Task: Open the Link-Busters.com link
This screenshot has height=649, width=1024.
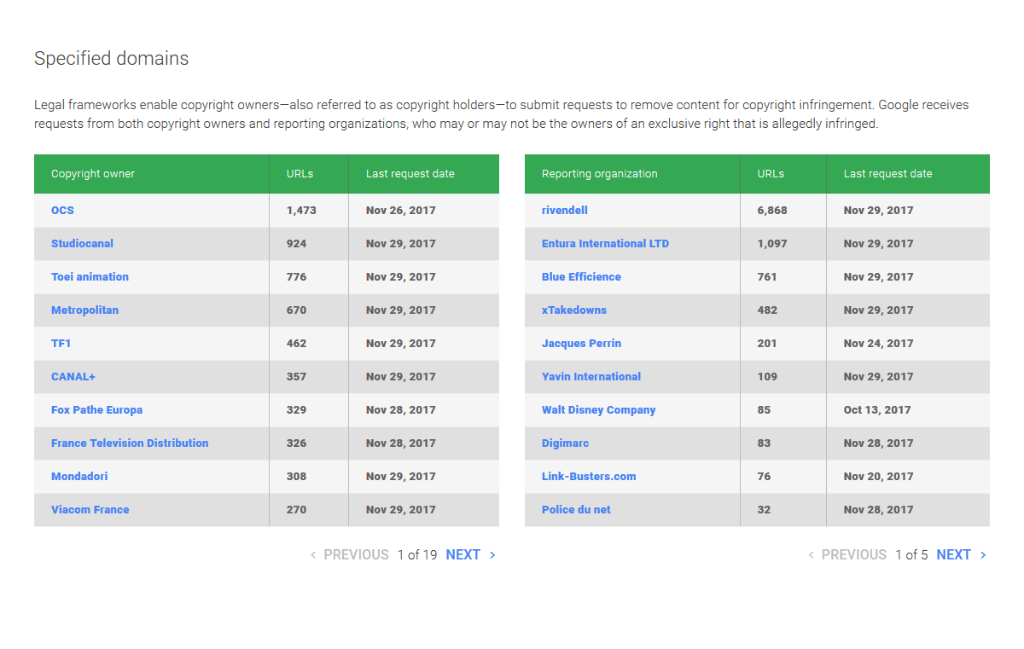Action: 589,476
